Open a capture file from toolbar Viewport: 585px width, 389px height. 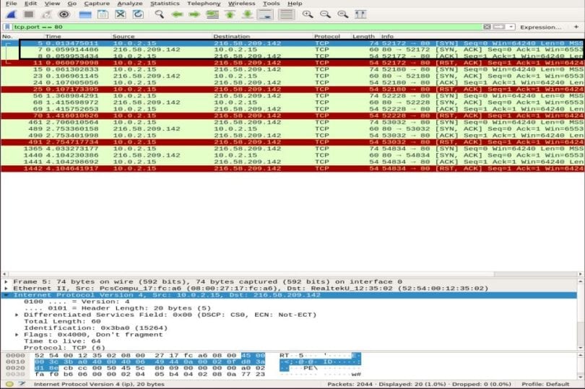click(x=85, y=14)
